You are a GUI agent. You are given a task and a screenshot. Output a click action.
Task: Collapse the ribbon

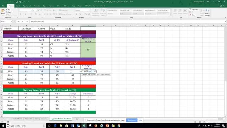(225, 18)
